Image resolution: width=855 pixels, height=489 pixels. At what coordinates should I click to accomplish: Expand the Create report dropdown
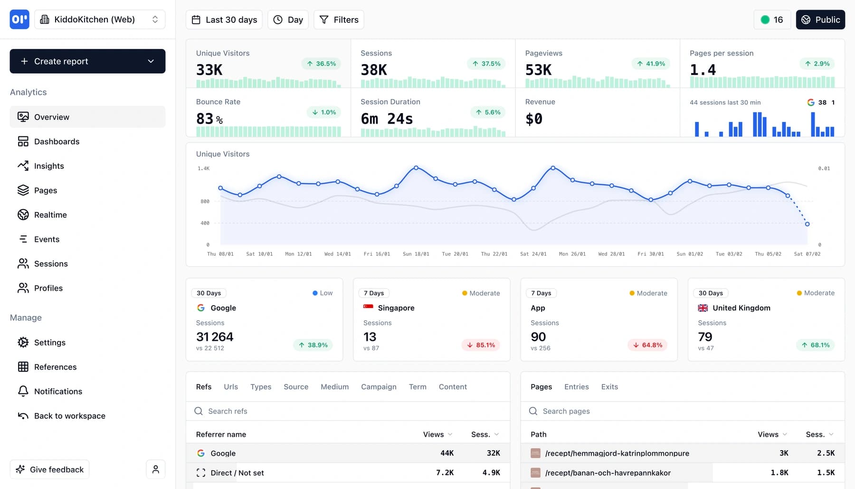(x=151, y=61)
